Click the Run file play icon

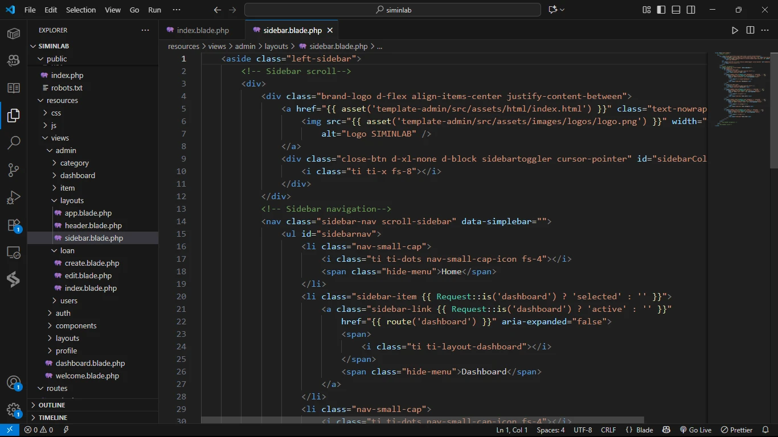[x=735, y=30]
